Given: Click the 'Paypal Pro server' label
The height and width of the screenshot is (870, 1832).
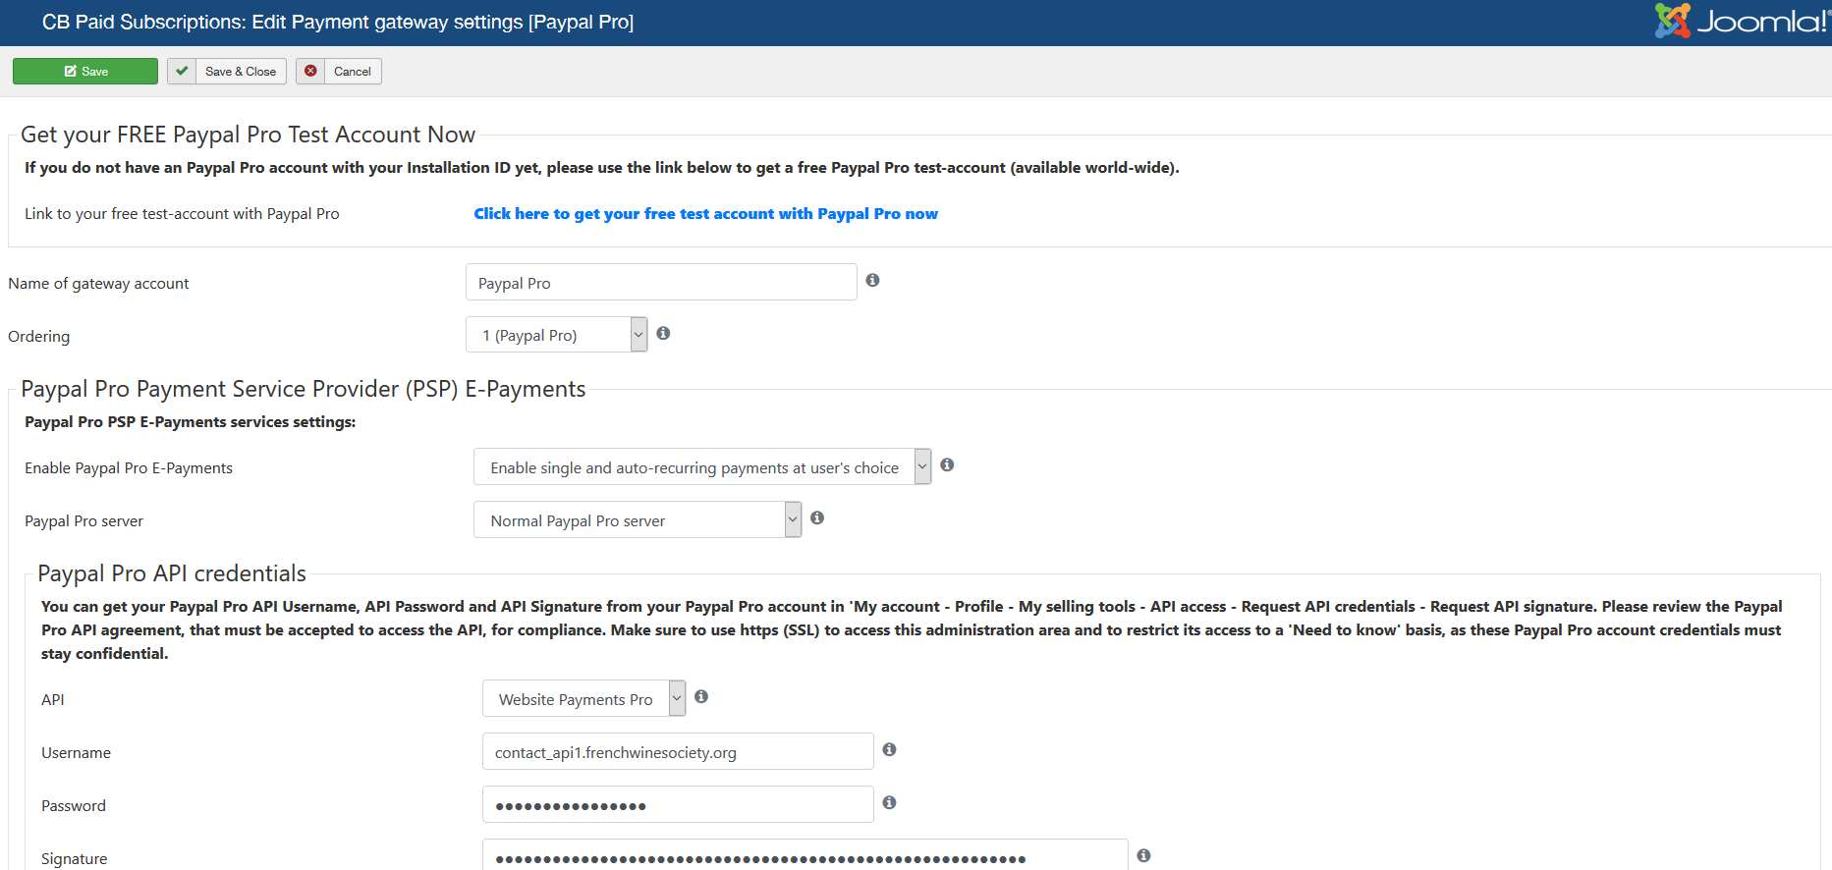Looking at the screenshot, I should [83, 521].
